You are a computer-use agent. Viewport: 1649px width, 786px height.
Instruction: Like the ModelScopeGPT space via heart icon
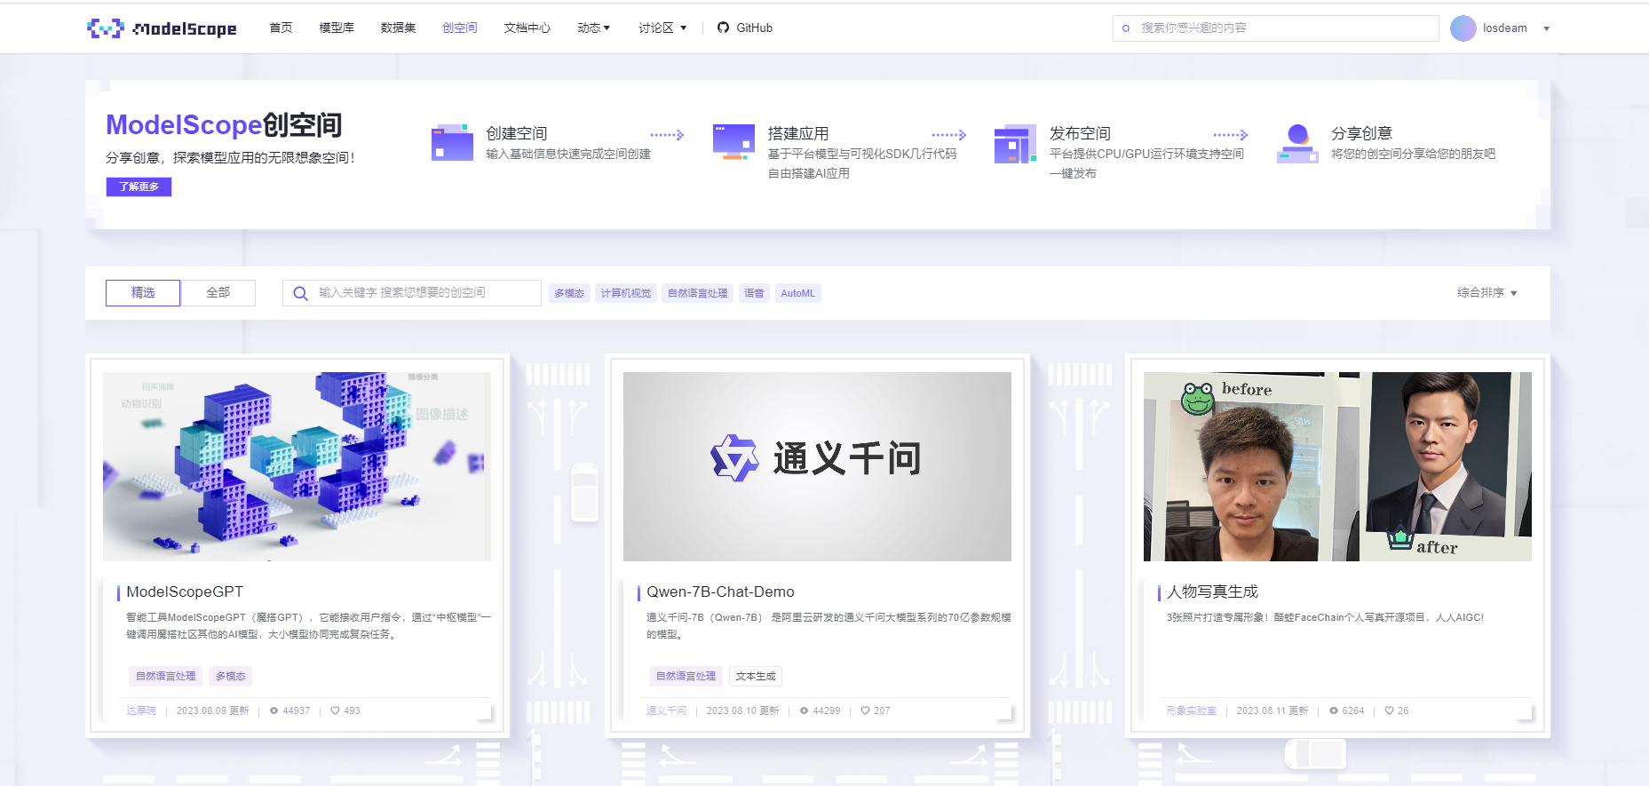point(335,711)
